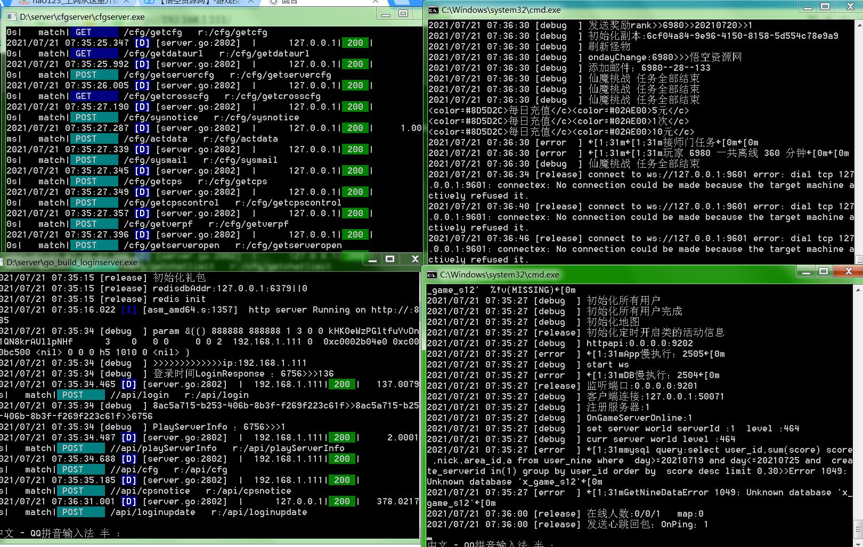Viewport: 863px width, 547px height.
Task: Click the GET badge on the /cfg/getdataurl row
Action: click(94, 54)
